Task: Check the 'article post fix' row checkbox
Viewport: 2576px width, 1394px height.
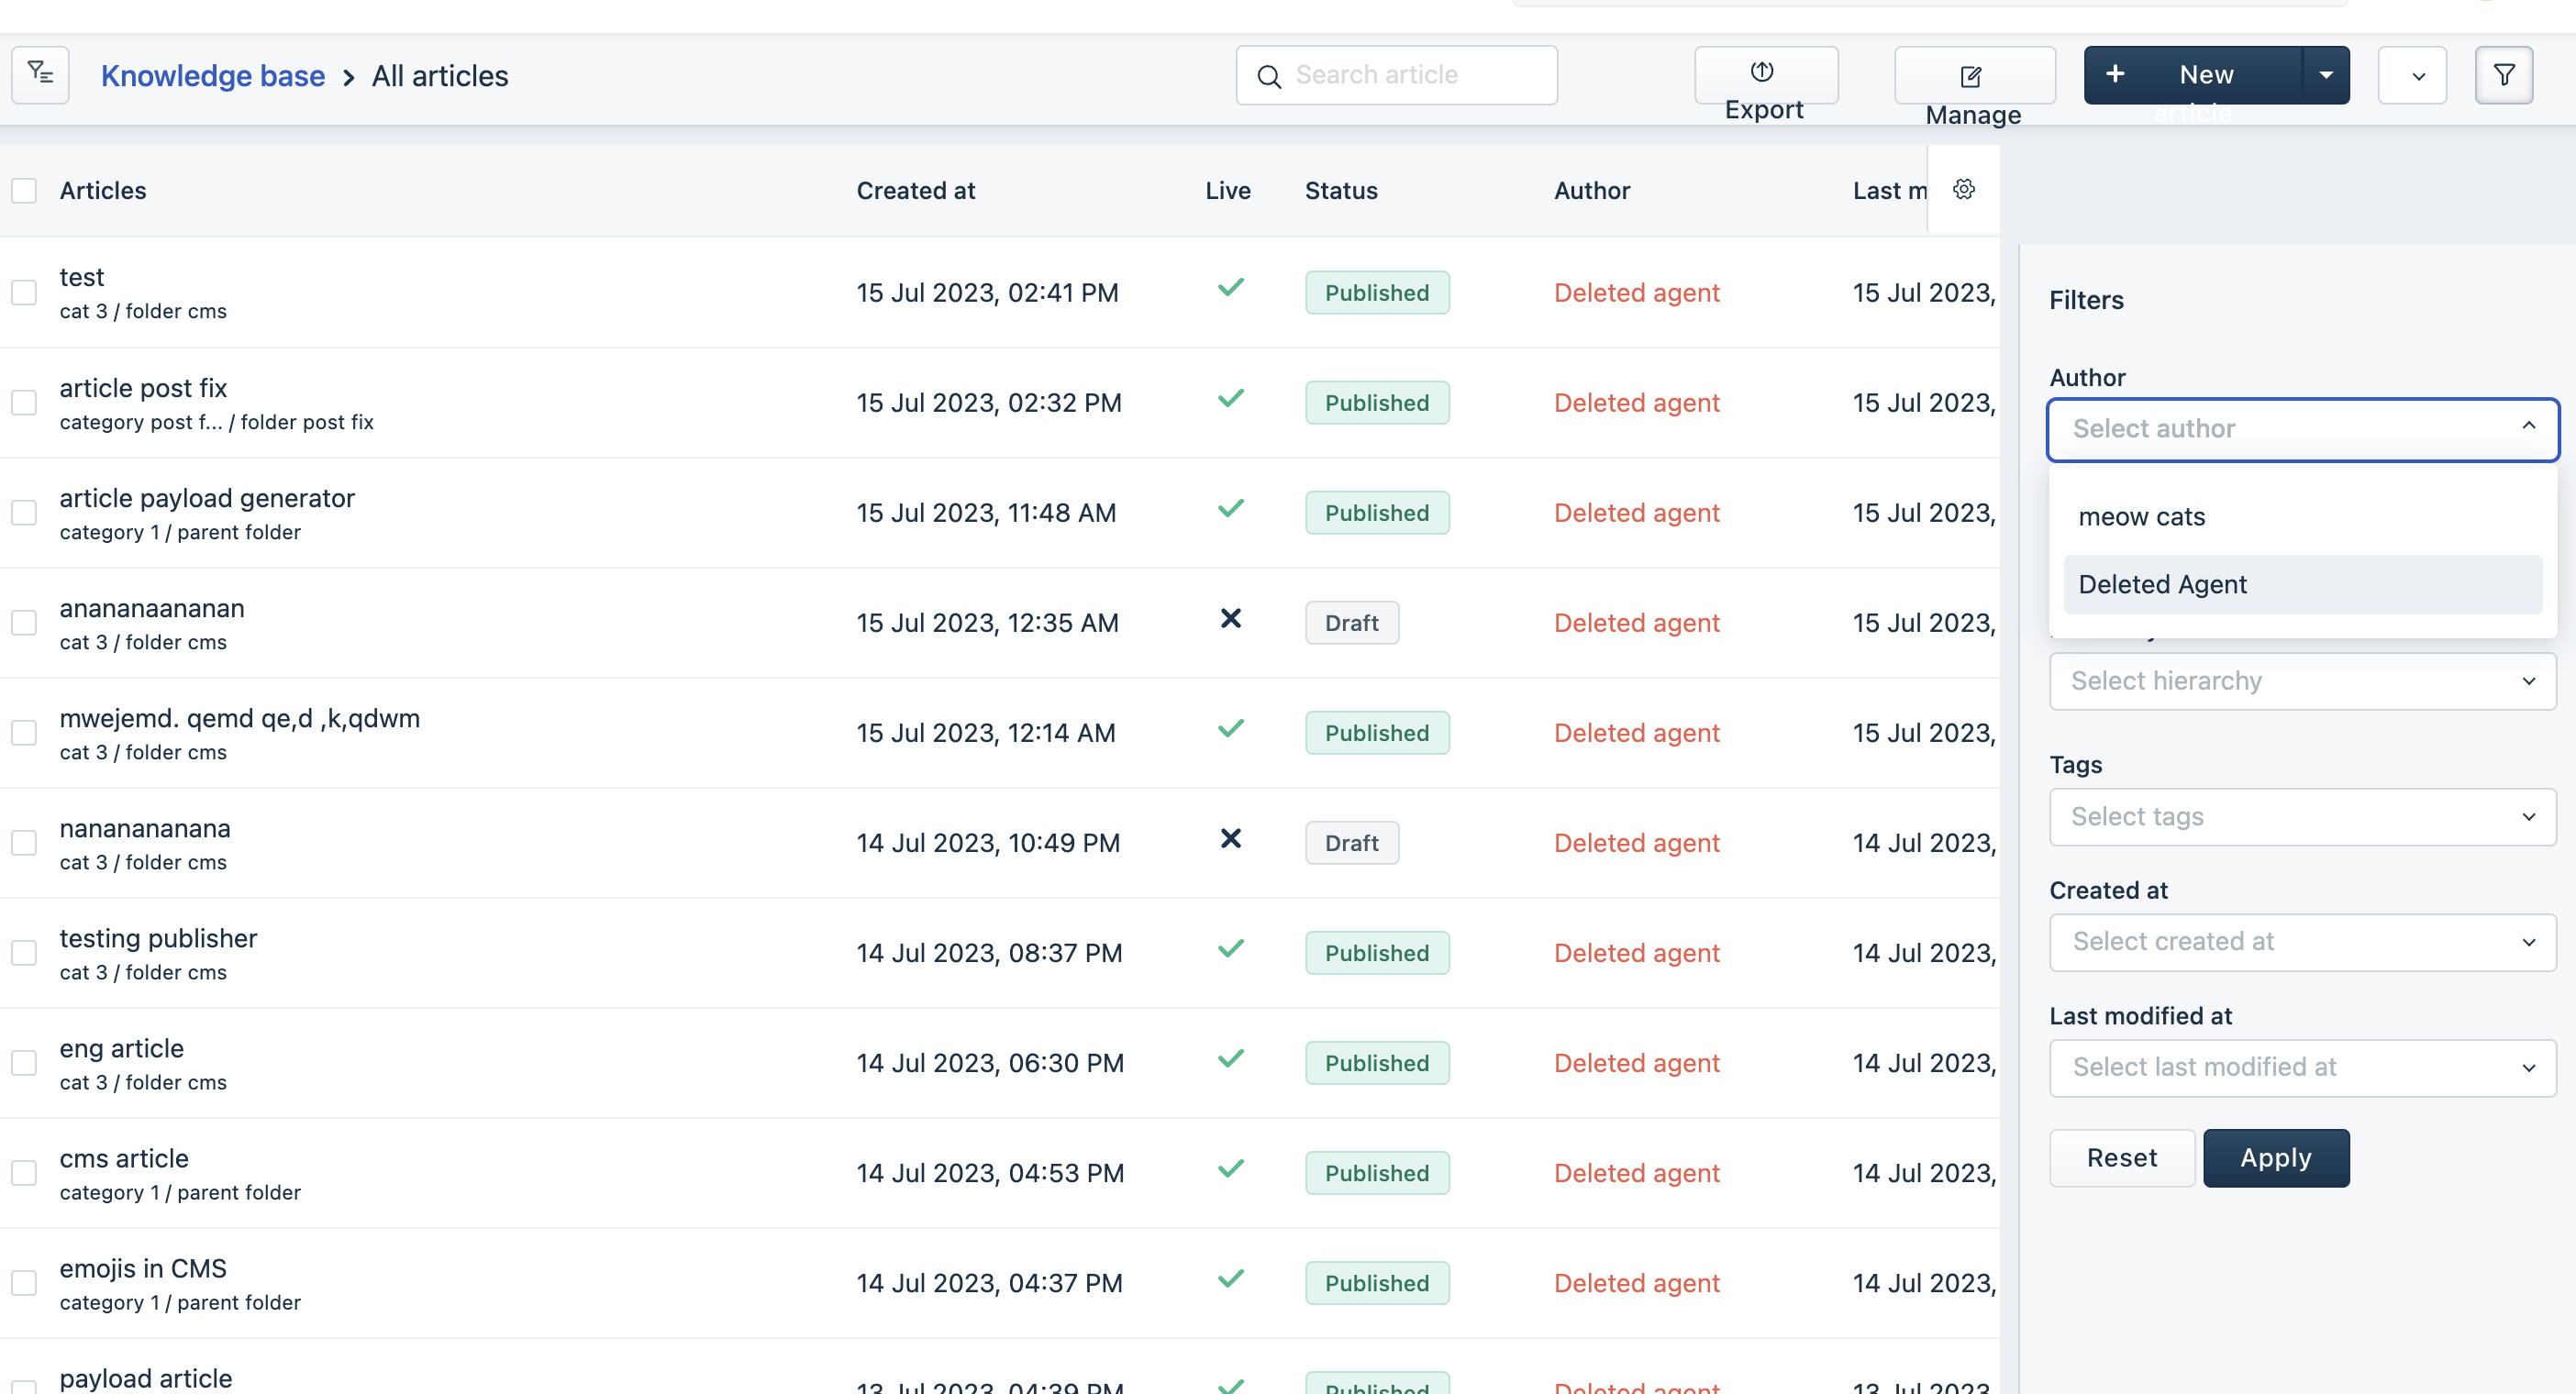Action: pyautogui.click(x=24, y=403)
